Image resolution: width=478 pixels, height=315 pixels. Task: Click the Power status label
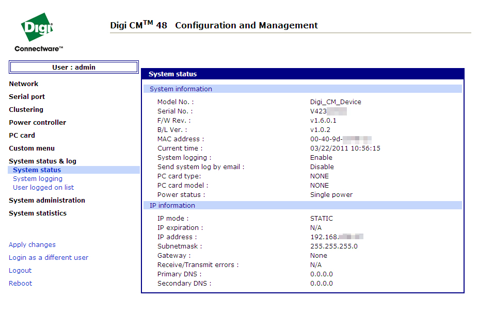[x=181, y=195]
